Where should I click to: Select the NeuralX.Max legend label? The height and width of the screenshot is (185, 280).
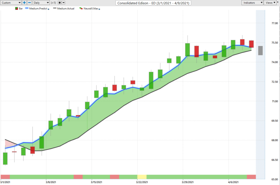pos(91,8)
